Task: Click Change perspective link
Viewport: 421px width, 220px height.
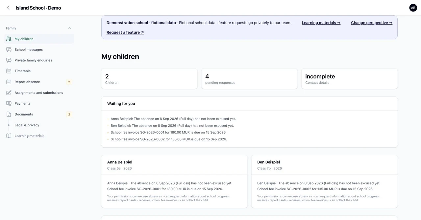Action: click(x=372, y=23)
